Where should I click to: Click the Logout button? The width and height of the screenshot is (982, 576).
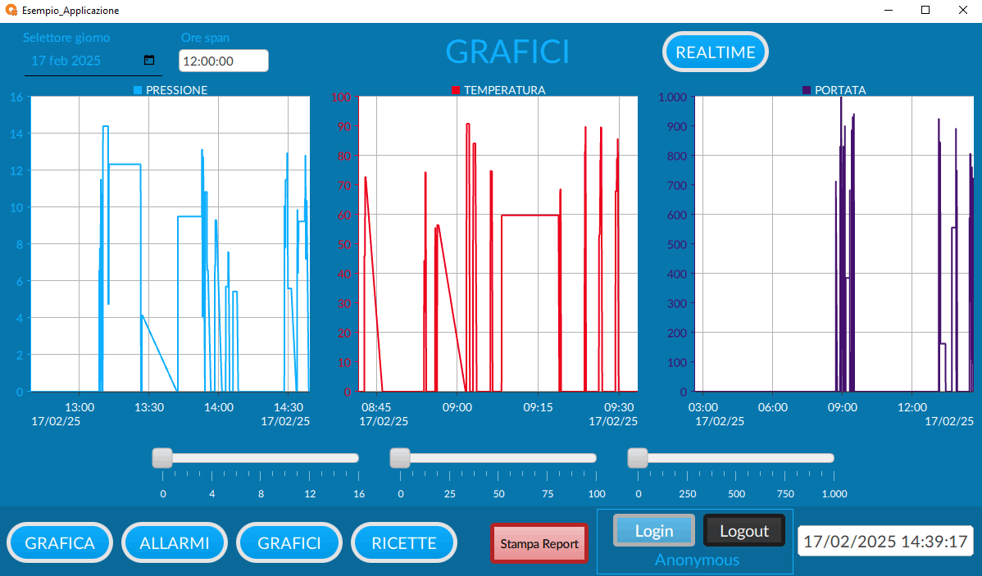click(744, 530)
